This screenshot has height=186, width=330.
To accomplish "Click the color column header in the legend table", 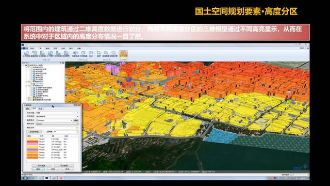I will [29, 136].
